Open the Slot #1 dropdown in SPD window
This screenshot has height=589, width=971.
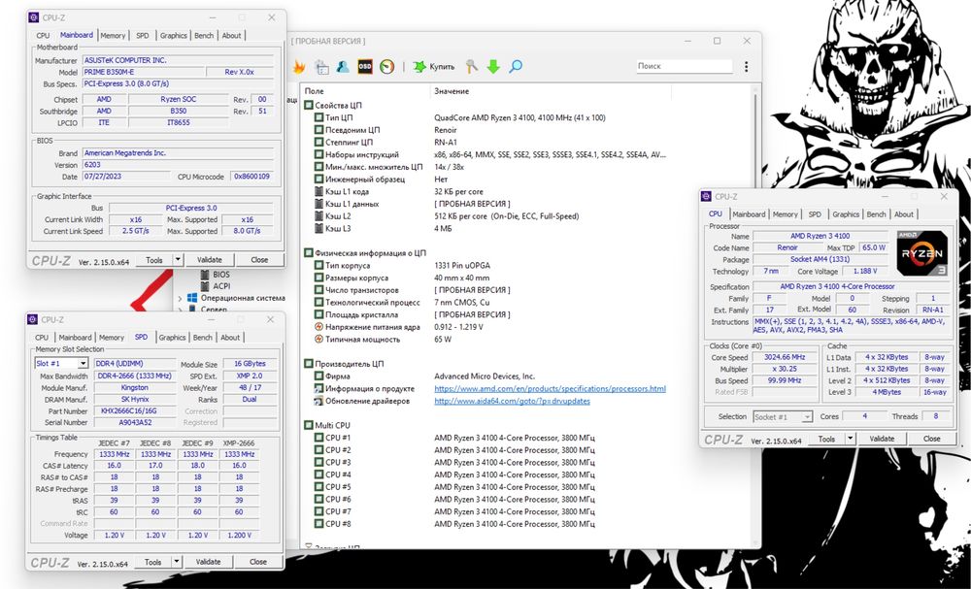tap(60, 364)
